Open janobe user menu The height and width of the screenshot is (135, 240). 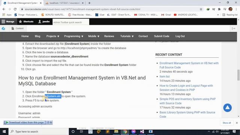[x=44, y=22]
